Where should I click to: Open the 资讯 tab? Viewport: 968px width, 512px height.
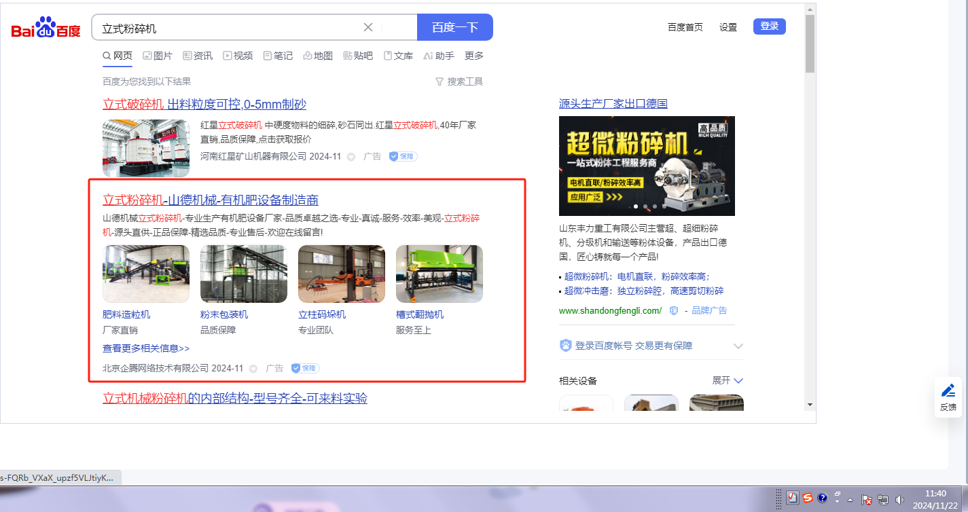click(198, 56)
